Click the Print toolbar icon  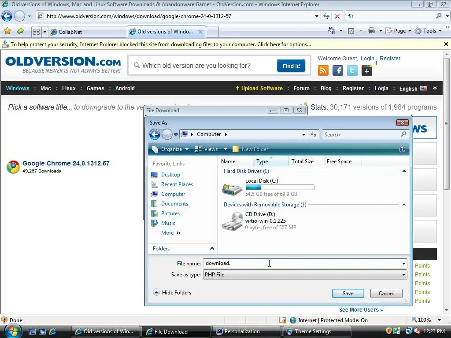point(371,31)
